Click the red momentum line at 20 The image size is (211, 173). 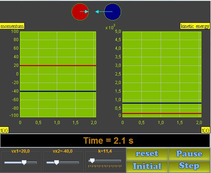point(58,66)
